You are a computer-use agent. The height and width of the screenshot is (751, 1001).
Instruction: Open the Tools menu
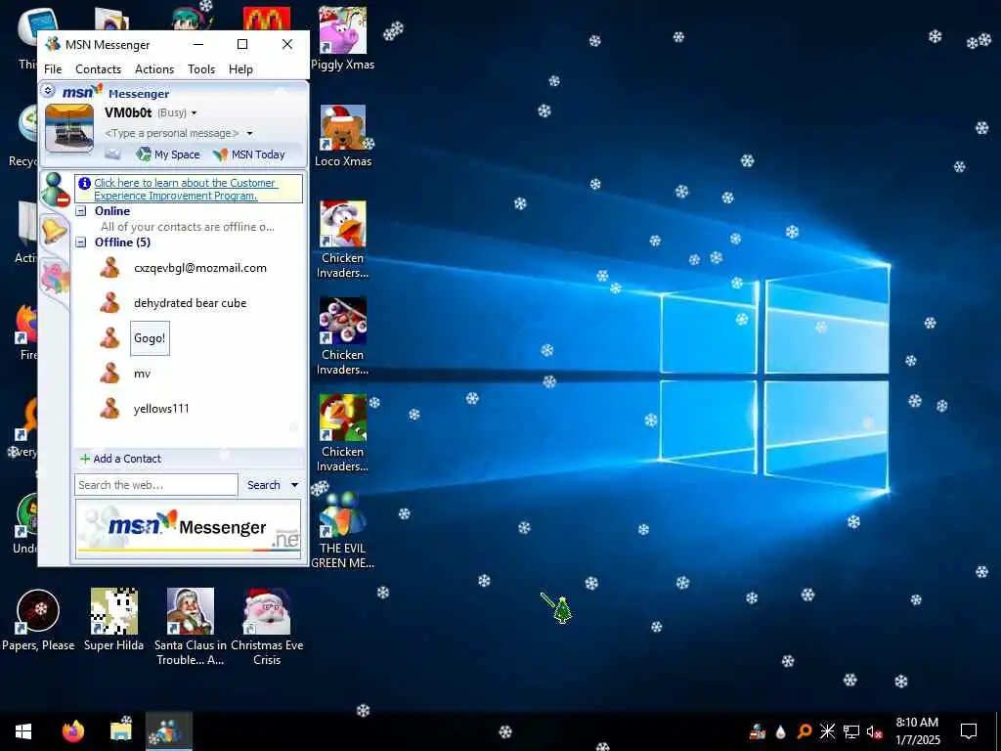click(x=201, y=69)
